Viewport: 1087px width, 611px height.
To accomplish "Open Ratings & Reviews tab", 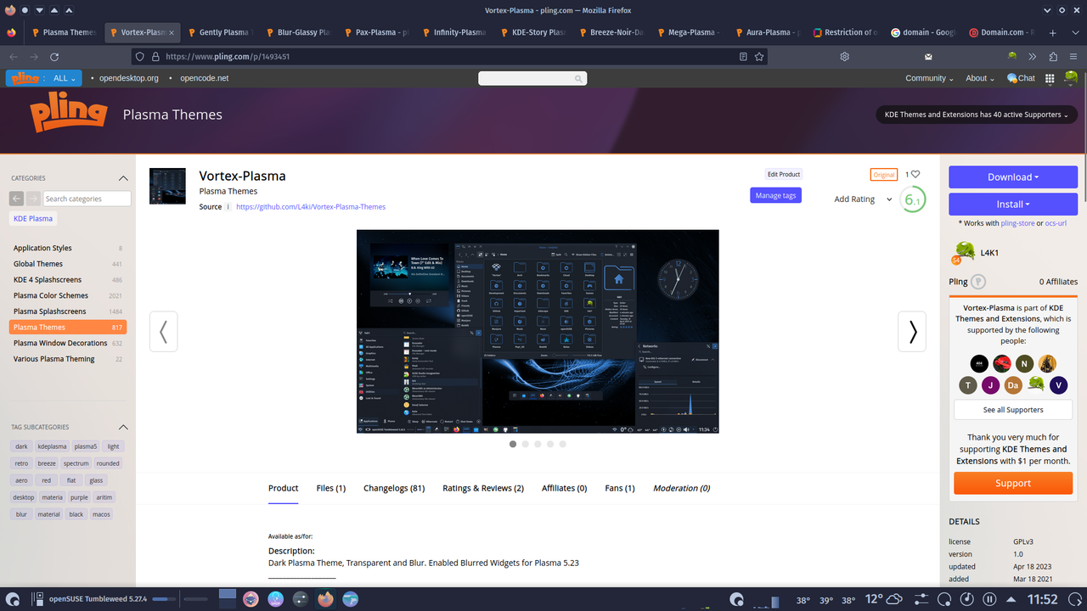I will [x=483, y=488].
